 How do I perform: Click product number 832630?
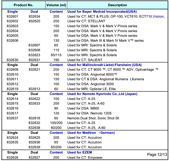click(12, 60)
